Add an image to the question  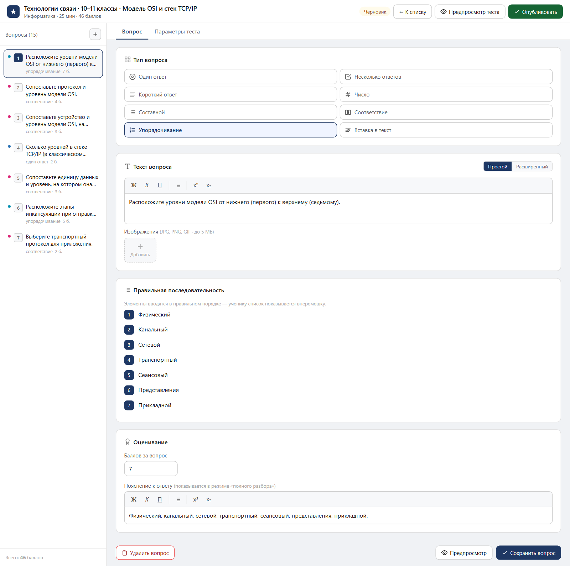(140, 250)
